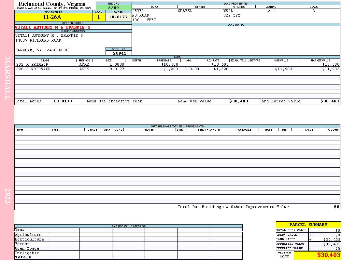Image resolution: width=342 pixels, height=260 pixels.
Task: Select account number 20941
Action: pyautogui.click(x=120, y=53)
